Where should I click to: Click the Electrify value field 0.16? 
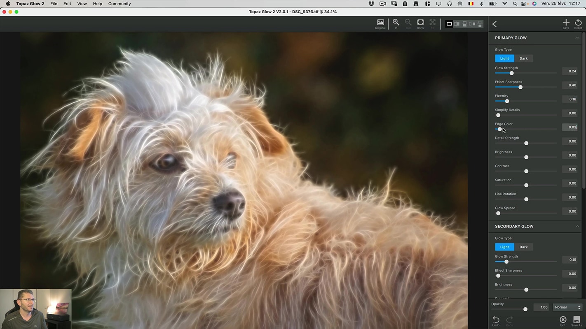click(570, 99)
